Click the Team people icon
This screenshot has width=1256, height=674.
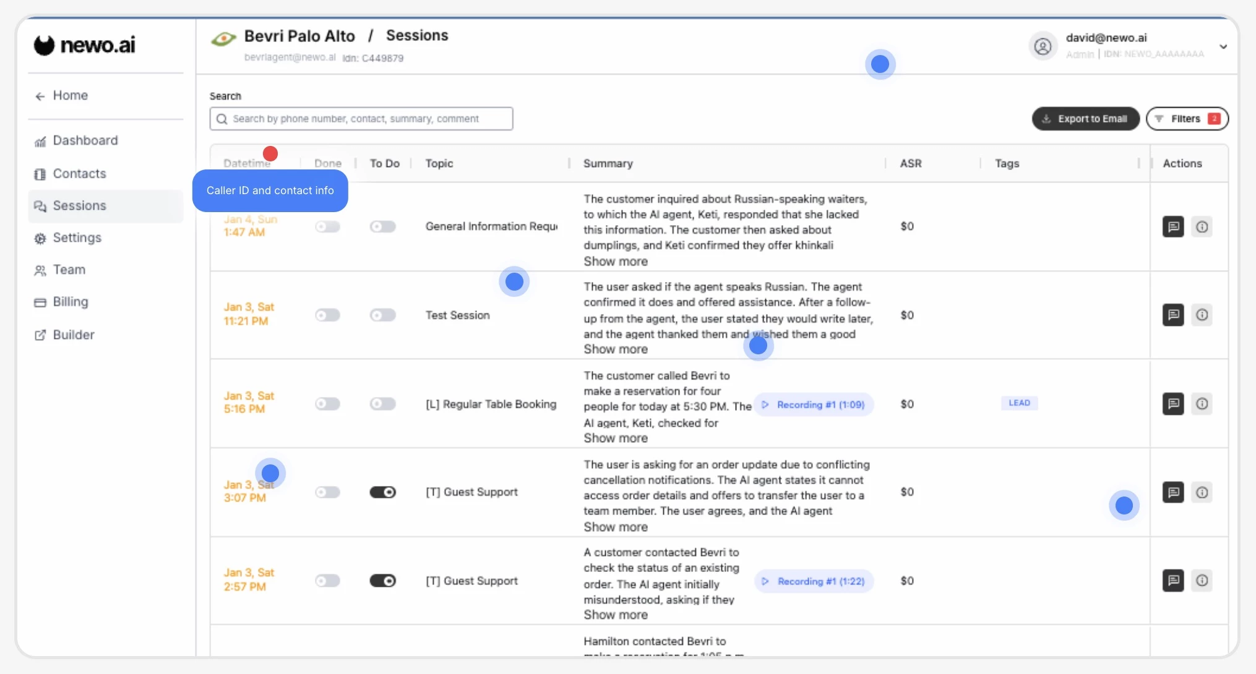(40, 271)
